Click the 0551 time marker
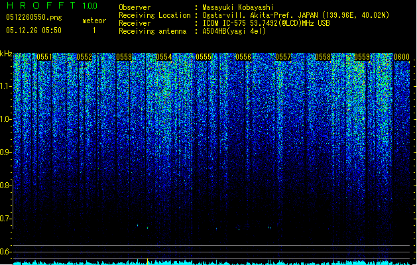The width and height of the screenshot is (417, 265). (44, 57)
